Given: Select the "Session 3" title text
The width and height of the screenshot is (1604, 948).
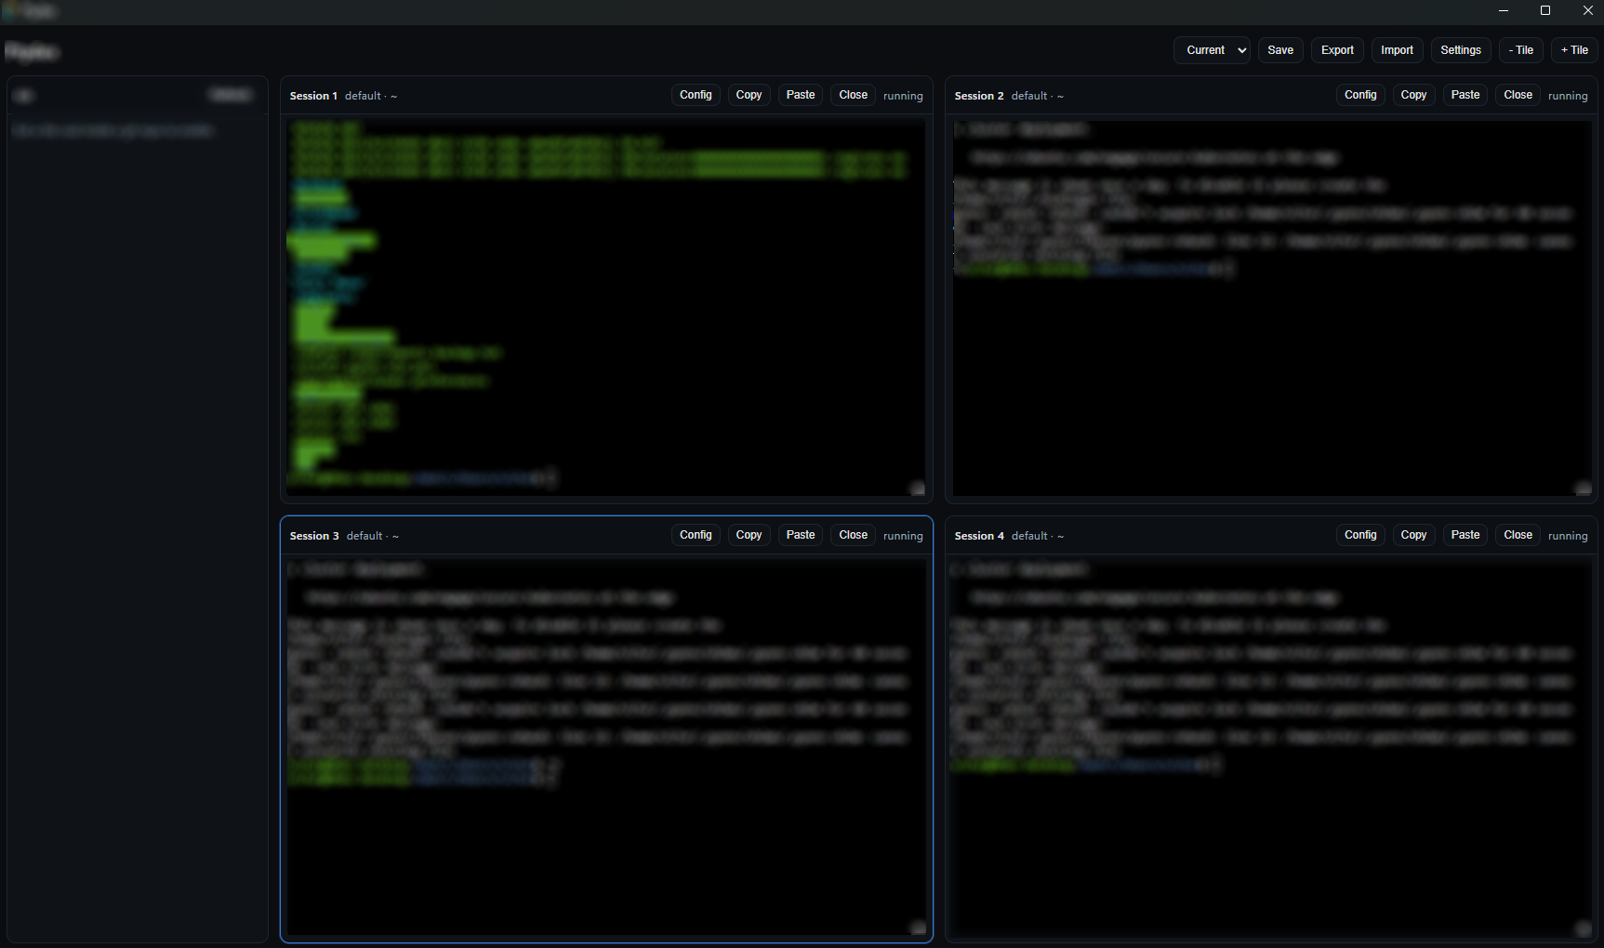Looking at the screenshot, I should point(314,536).
